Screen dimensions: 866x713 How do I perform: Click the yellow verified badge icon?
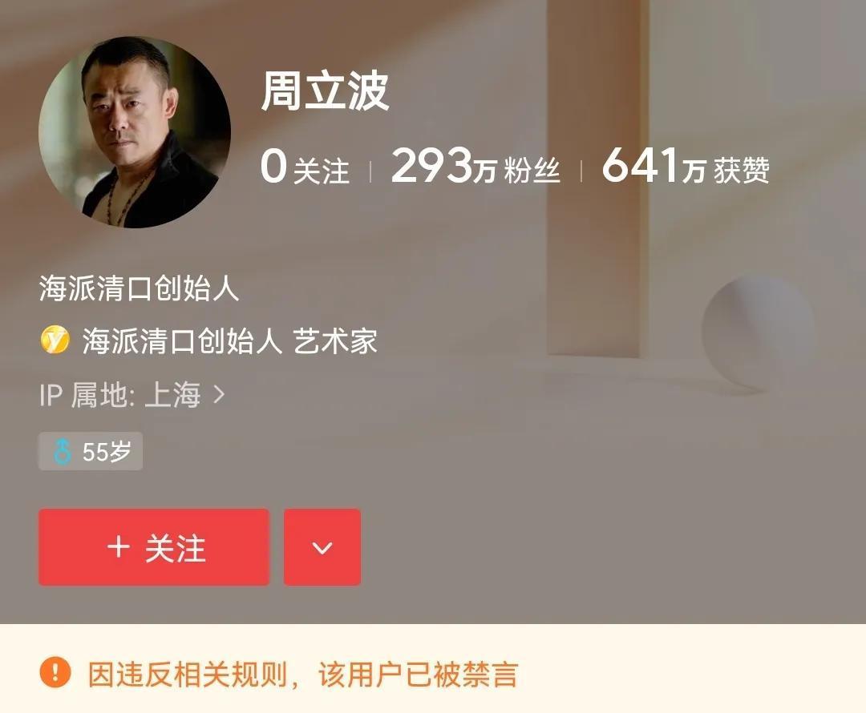[55, 340]
